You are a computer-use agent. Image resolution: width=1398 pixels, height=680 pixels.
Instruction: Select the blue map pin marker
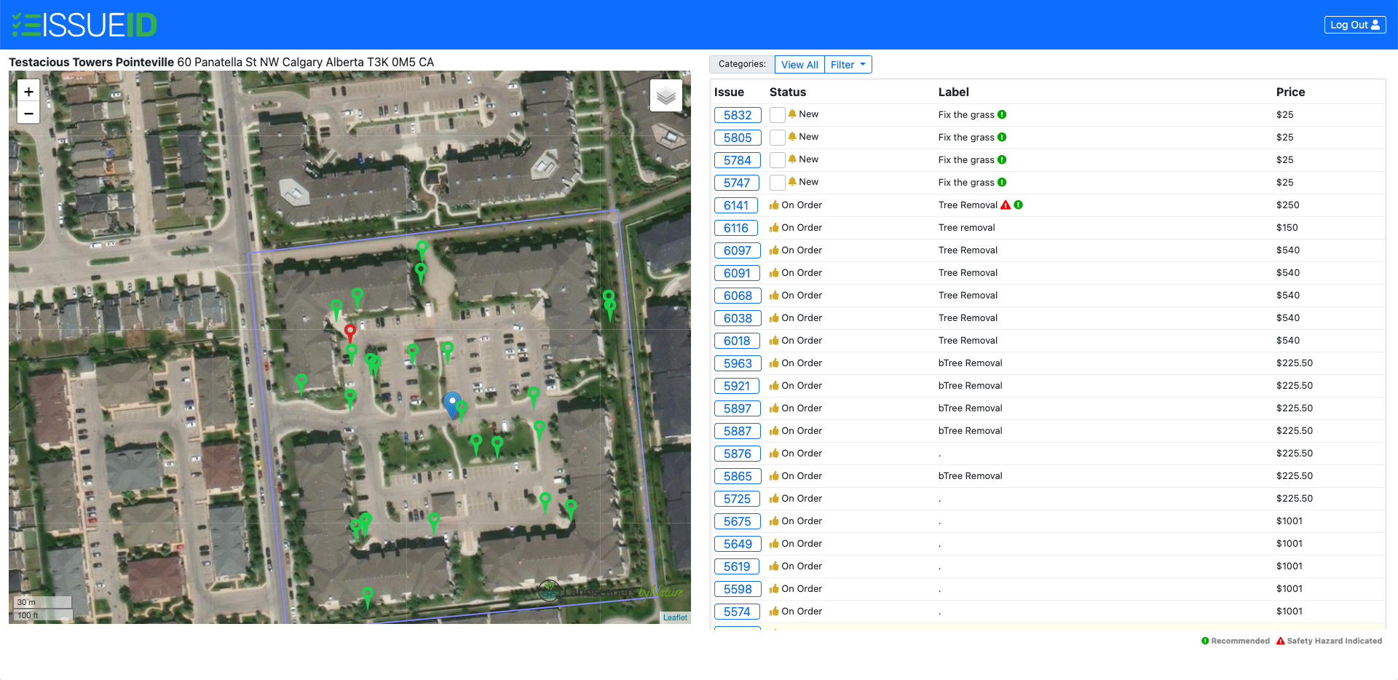coord(452,404)
